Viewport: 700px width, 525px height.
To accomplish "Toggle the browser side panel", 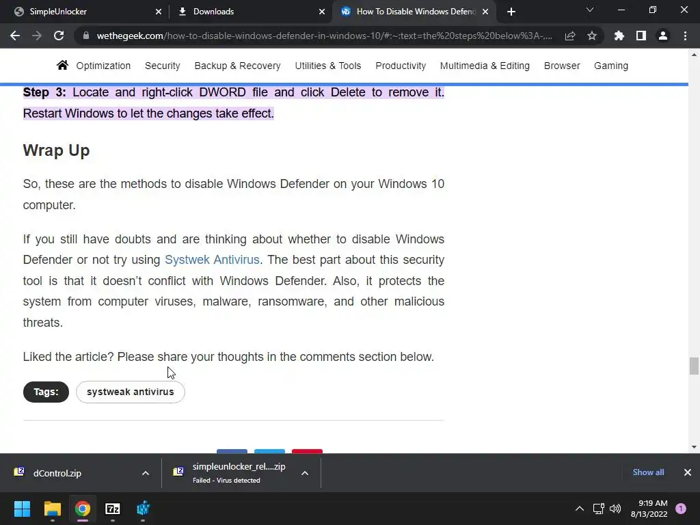I will pyautogui.click(x=641, y=36).
